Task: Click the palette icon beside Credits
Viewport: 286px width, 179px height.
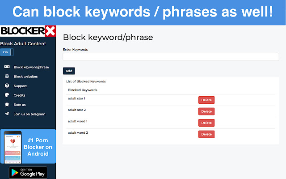Action: click(7, 95)
